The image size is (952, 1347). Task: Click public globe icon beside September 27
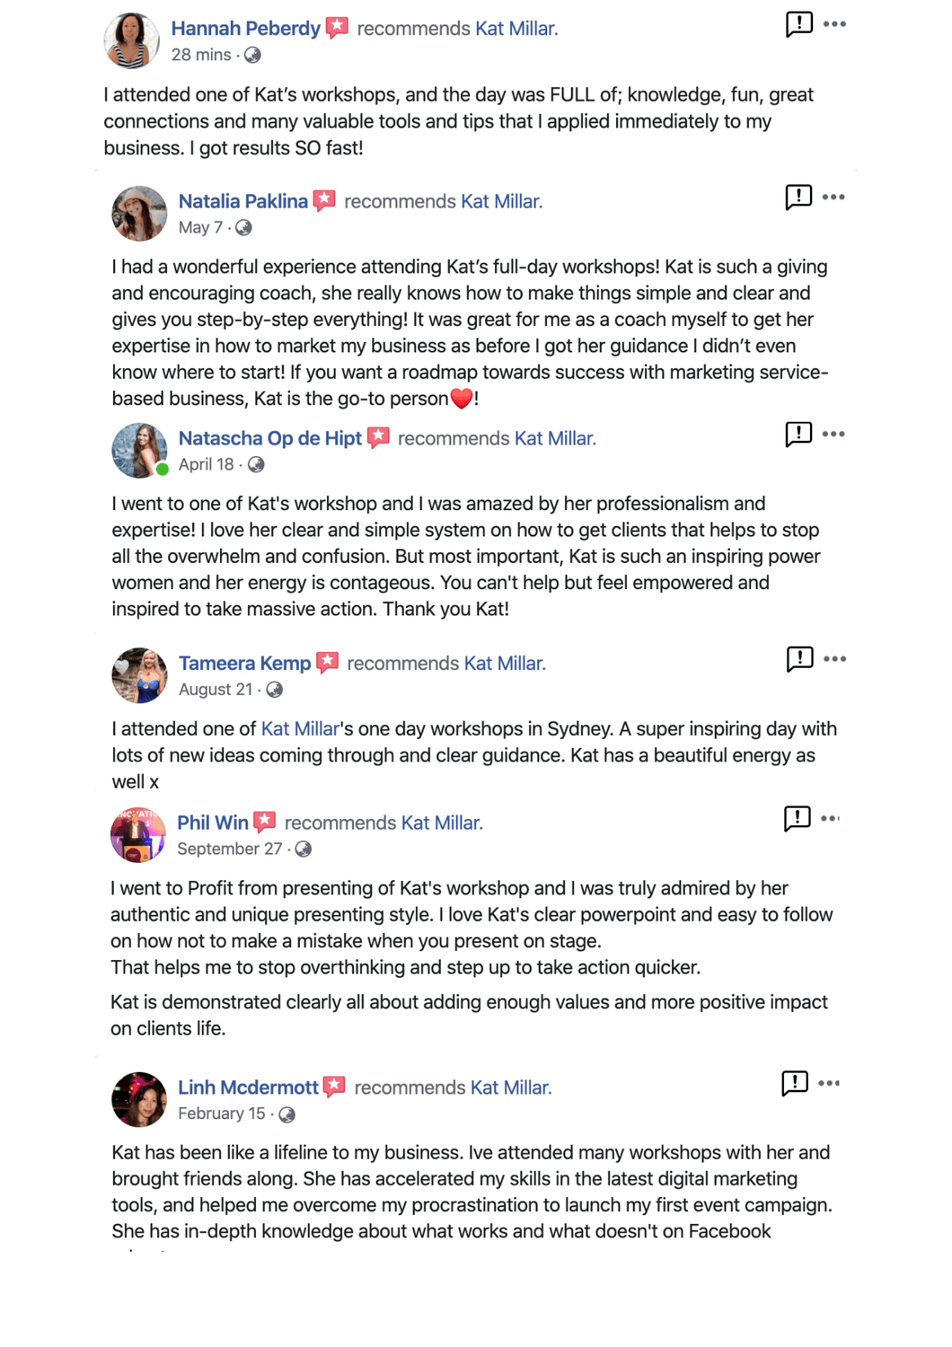click(304, 850)
